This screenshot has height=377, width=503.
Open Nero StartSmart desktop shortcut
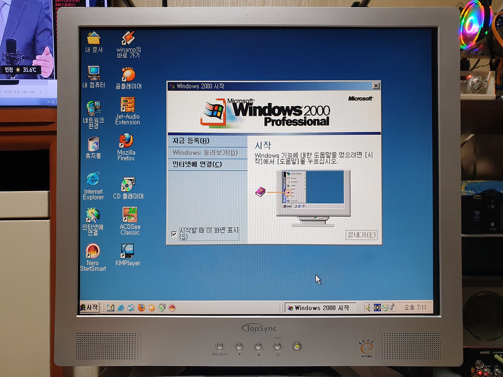pos(93,257)
